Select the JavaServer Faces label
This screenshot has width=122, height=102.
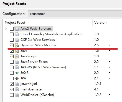click(34, 62)
